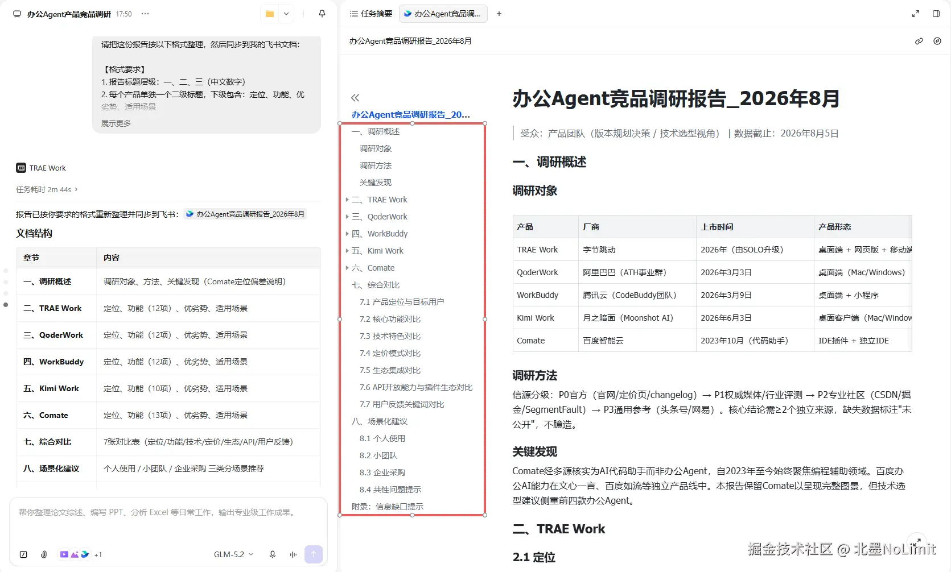The width and height of the screenshot is (951, 572).
Task: Jump to 调研对象 outline entry
Action: coord(376,148)
